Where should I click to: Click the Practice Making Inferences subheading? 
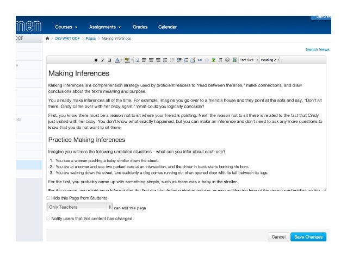pyautogui.click(x=86, y=140)
